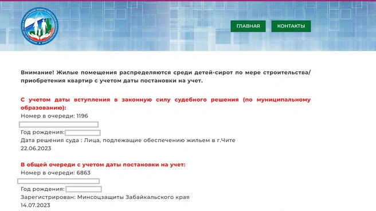
Task: Click the red heading 'С учетом даты вступления в законную силу'
Action: coord(166,104)
